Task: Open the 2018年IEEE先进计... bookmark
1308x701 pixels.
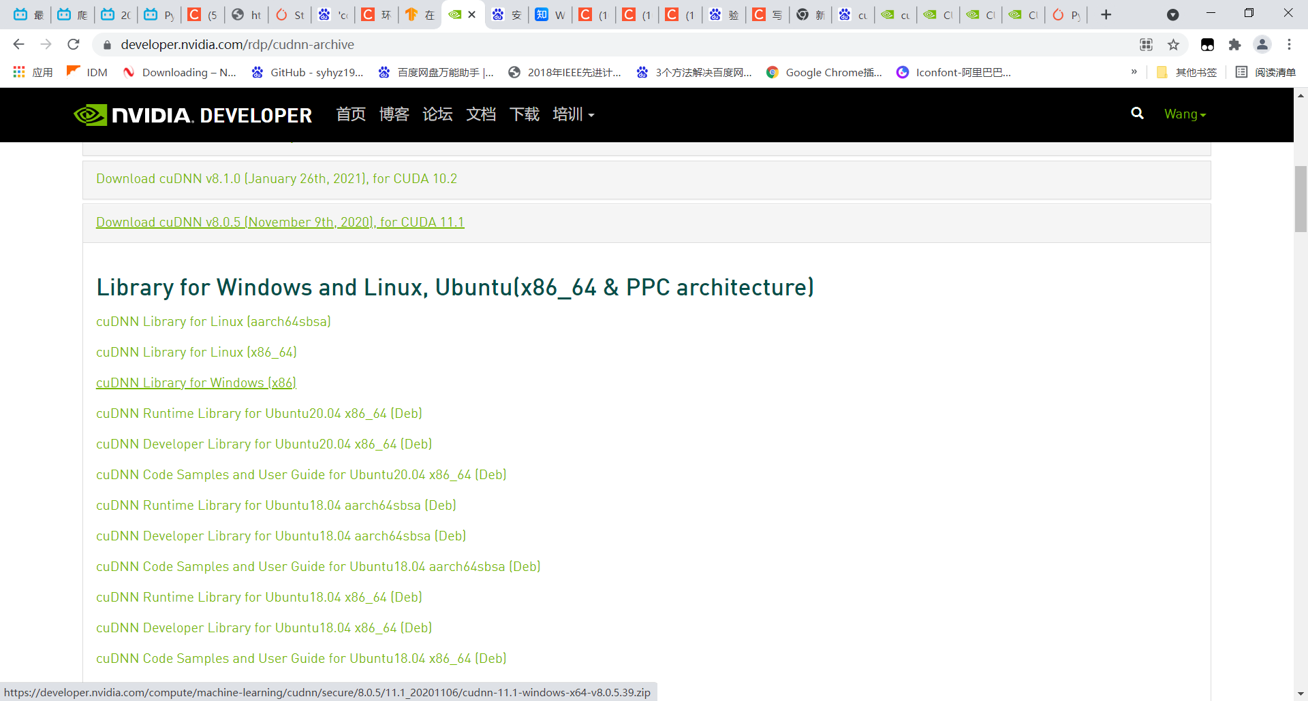Action: (565, 72)
